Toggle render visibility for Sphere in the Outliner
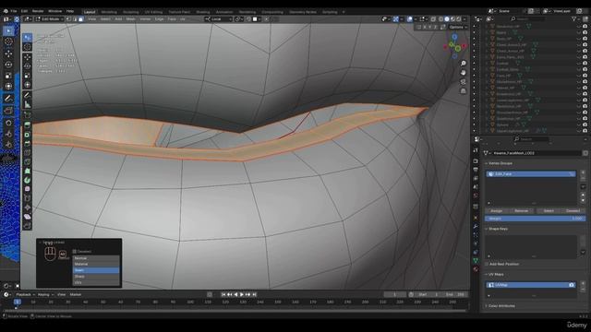The width and height of the screenshot is (591, 332). click(585, 125)
